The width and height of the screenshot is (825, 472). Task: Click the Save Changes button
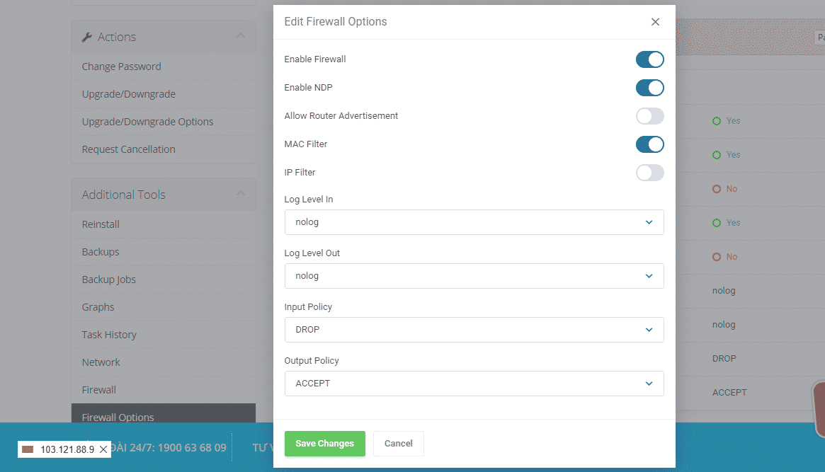click(324, 444)
